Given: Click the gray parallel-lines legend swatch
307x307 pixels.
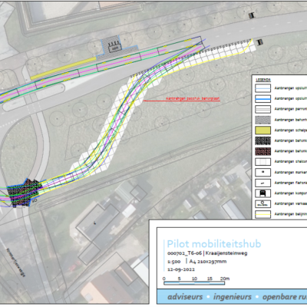Looking at the screenshot, I should 262,109.
